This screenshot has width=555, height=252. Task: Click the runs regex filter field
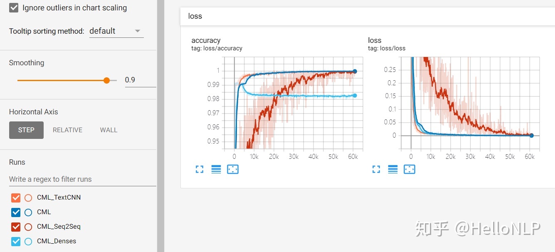coord(82,179)
